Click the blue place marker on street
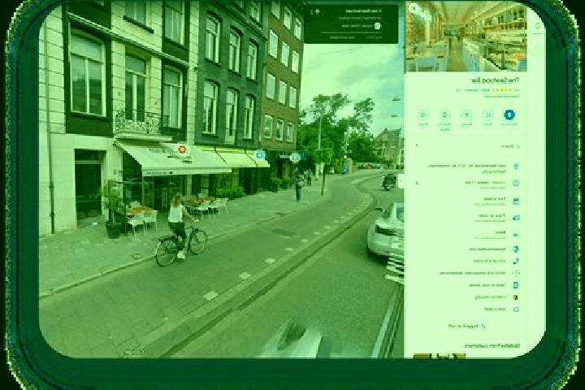The image size is (585, 390). coord(260,154)
